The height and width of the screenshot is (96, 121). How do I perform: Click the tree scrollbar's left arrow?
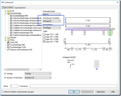point(5,70)
